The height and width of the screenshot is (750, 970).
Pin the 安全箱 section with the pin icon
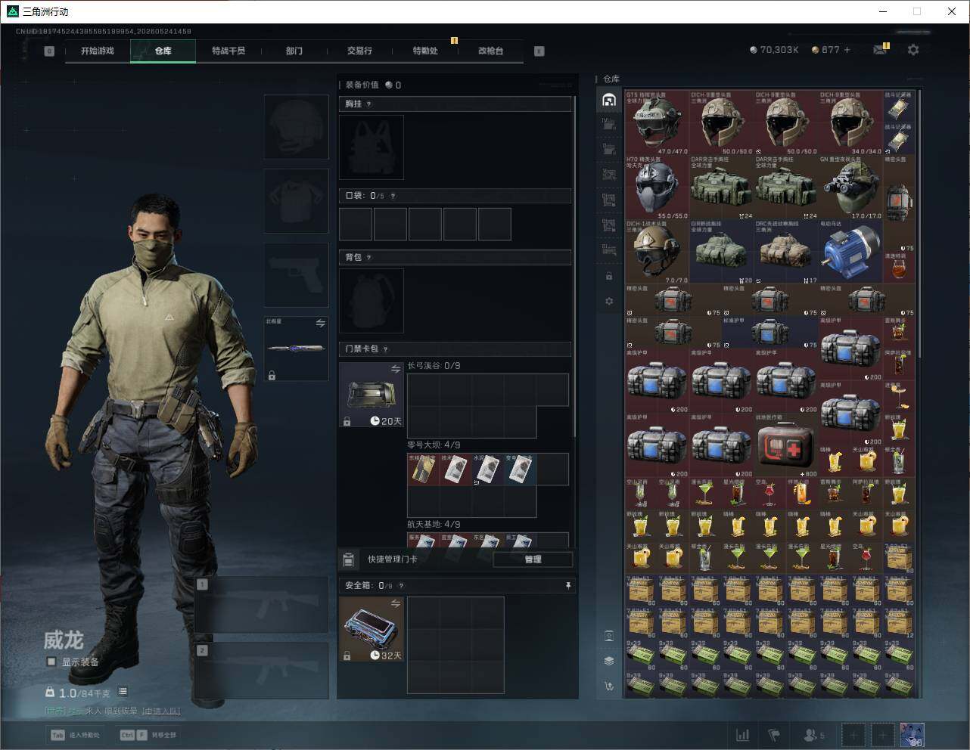567,586
